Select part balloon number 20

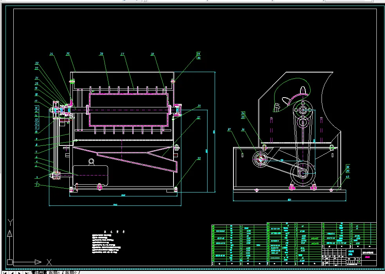coord(36,83)
